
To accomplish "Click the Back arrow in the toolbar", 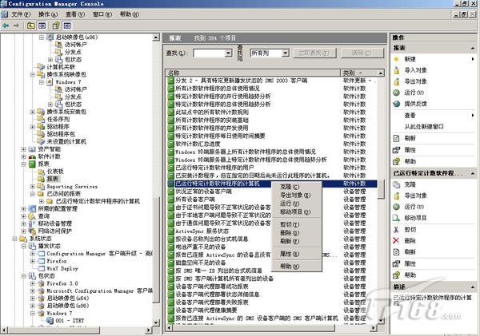I will point(6,26).
